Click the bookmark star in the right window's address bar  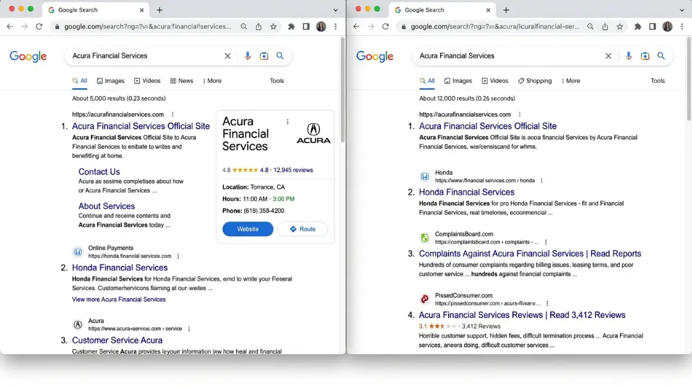tap(620, 27)
